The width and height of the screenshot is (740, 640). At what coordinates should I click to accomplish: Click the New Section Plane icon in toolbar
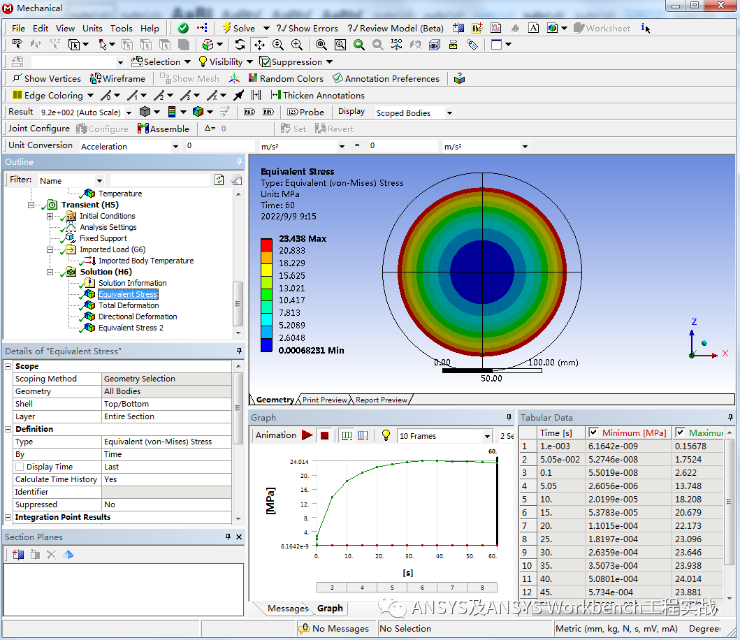click(x=458, y=29)
